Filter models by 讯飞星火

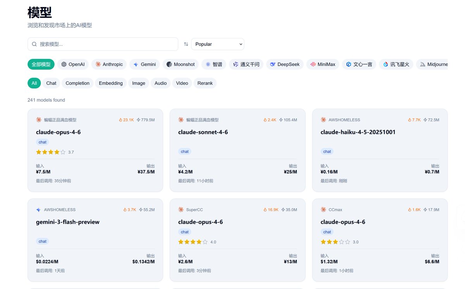(396, 64)
